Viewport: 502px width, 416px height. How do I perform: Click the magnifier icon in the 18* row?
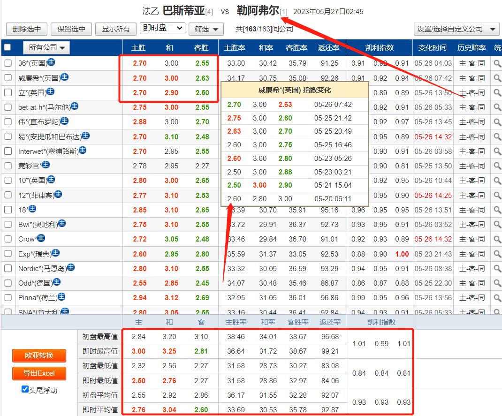(x=497, y=210)
